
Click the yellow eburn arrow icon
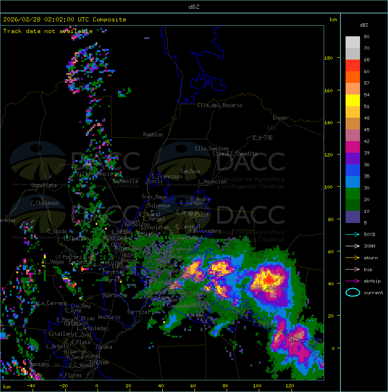(353, 258)
